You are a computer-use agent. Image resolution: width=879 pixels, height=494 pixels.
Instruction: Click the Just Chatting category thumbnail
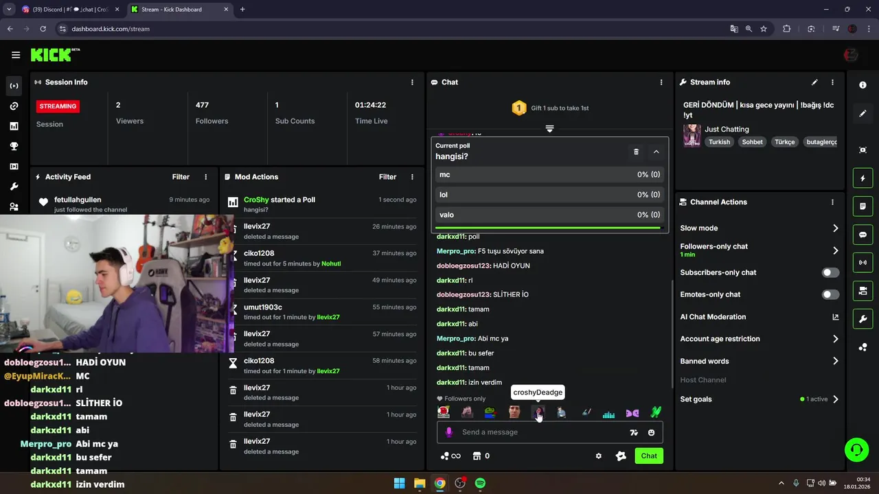pos(692,135)
